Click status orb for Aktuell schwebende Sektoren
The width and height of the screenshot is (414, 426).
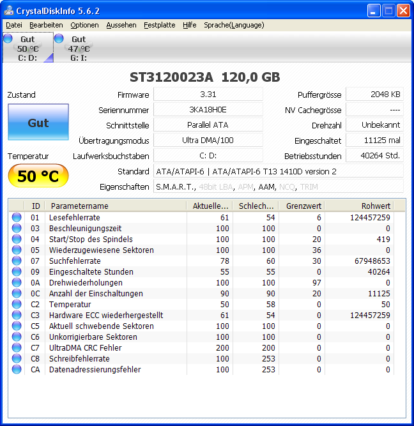(x=17, y=326)
